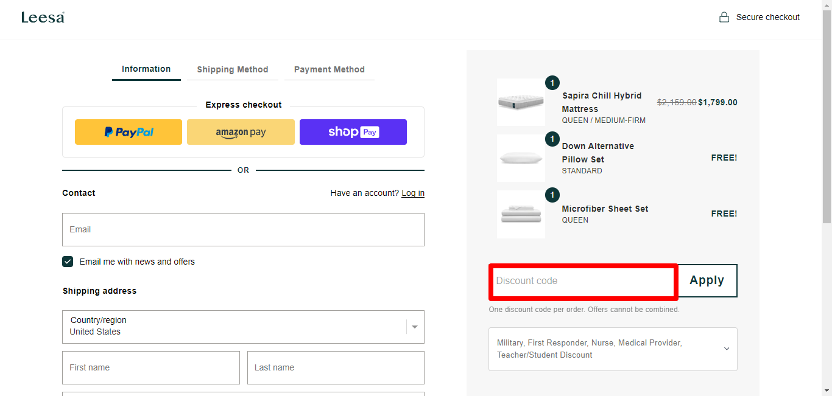Click Microfiber Sheet Set title

605,209
